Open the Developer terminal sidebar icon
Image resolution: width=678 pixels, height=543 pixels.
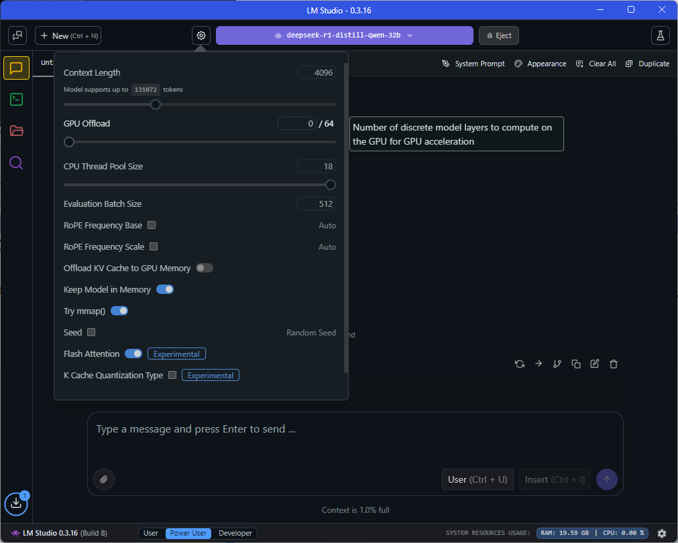[x=17, y=99]
